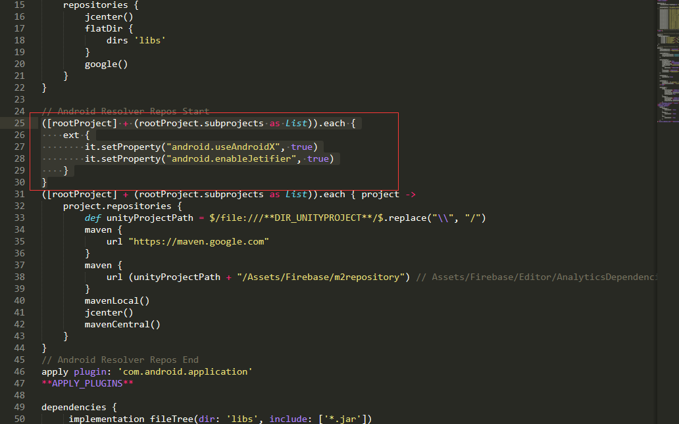Image resolution: width=679 pixels, height=424 pixels.
Task: Click the 'libs' string on line 18
Action: 150,40
